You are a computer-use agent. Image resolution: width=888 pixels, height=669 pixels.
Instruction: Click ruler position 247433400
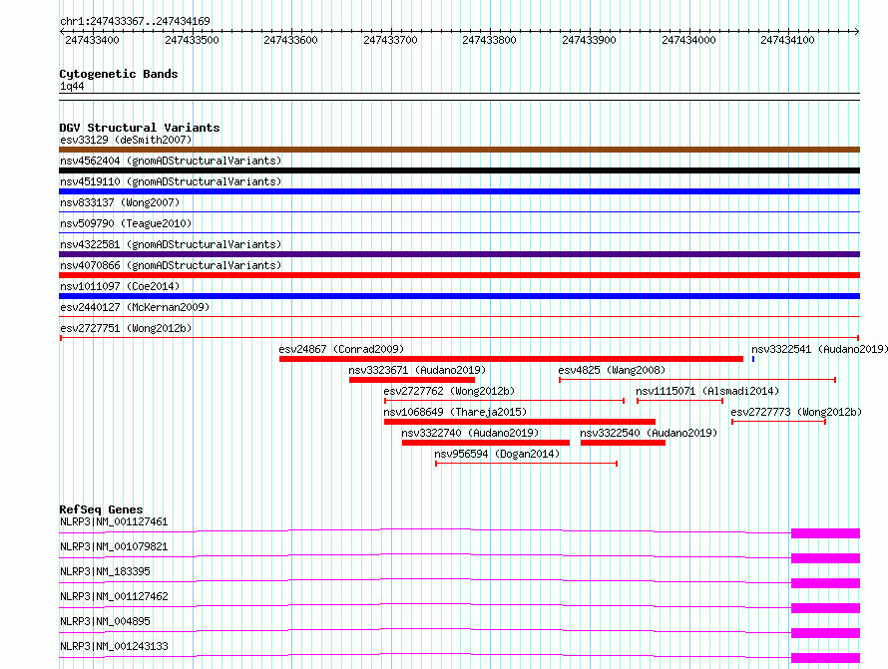pos(93,40)
